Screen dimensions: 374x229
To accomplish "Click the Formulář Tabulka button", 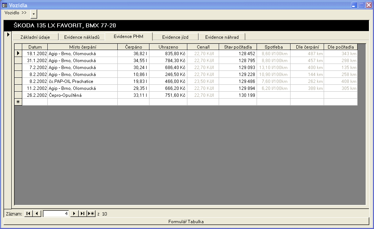I will pyautogui.click(x=186, y=222).
